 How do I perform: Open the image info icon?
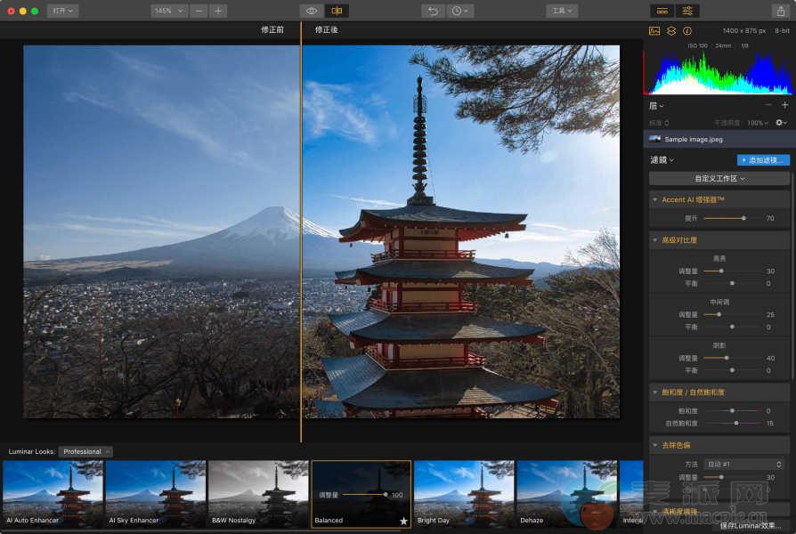click(x=686, y=30)
